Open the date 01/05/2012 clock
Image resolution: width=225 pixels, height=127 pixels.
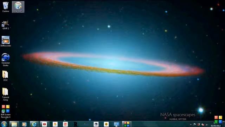(x=216, y=126)
